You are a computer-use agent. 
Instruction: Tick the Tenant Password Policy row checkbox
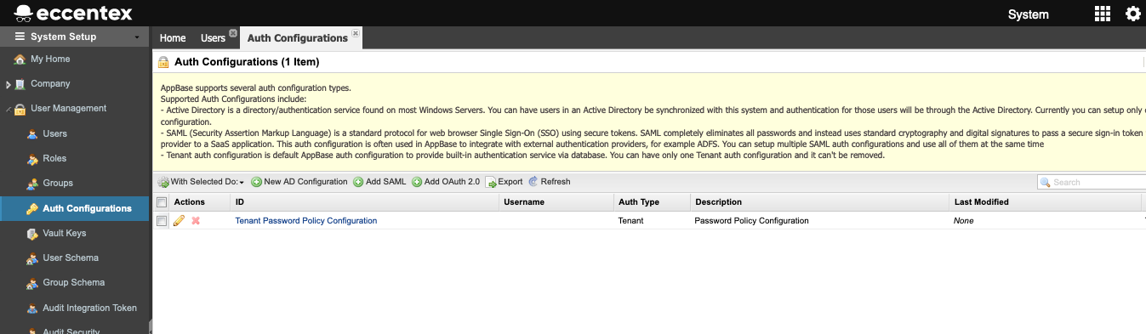click(x=162, y=221)
